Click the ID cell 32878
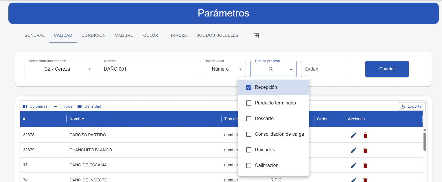The image size is (442, 182). (43, 135)
